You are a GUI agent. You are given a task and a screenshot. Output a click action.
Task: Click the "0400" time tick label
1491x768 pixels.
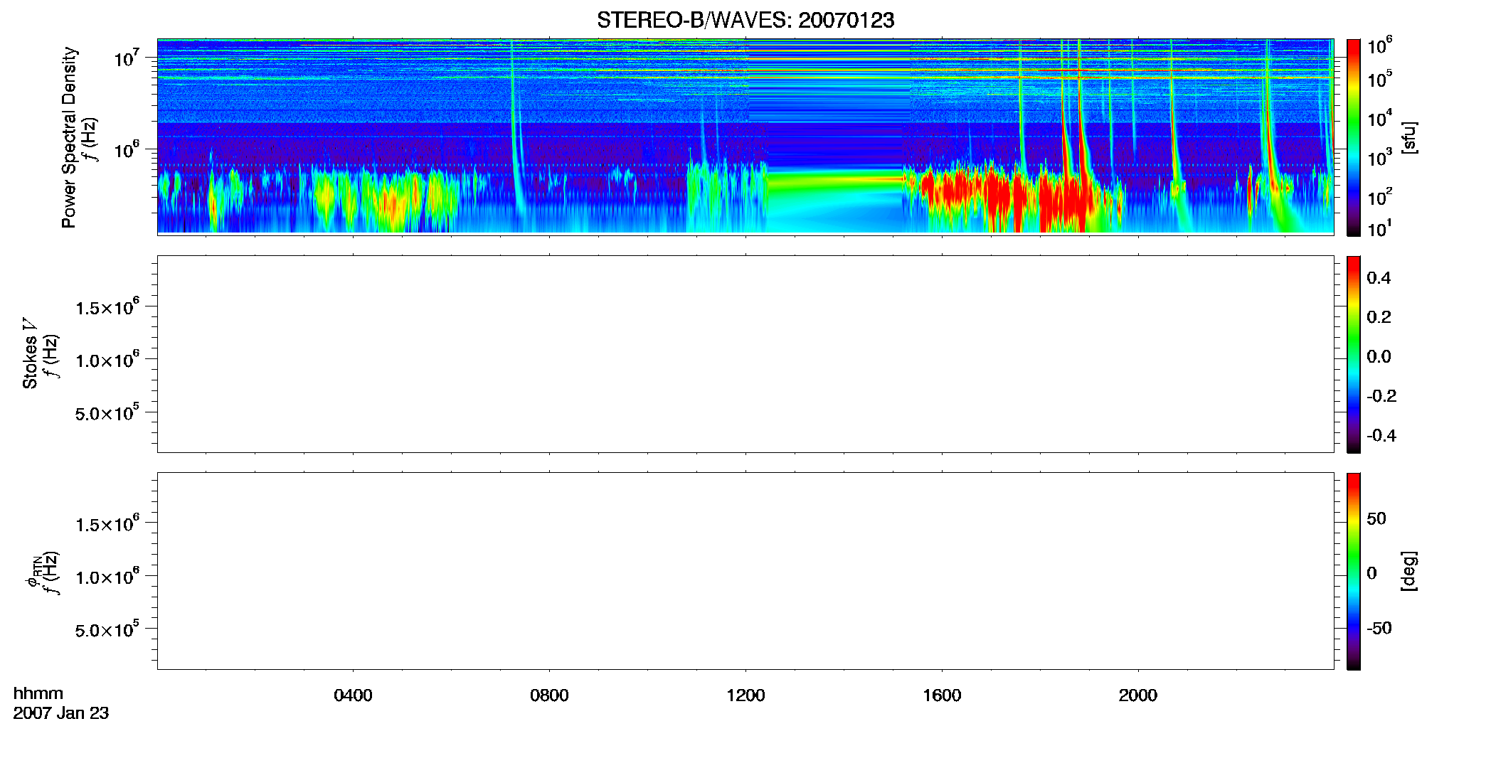[x=353, y=695]
